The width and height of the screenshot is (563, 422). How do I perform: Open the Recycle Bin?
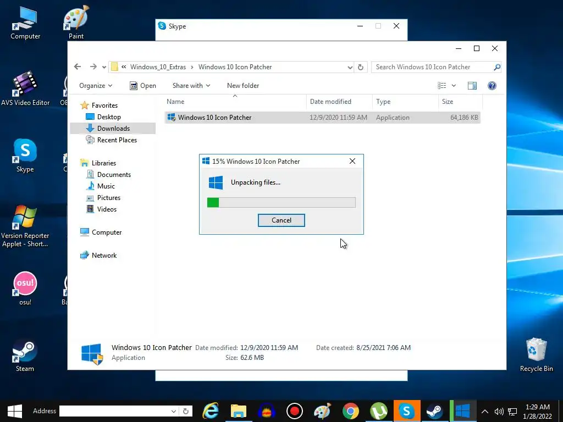point(537,355)
